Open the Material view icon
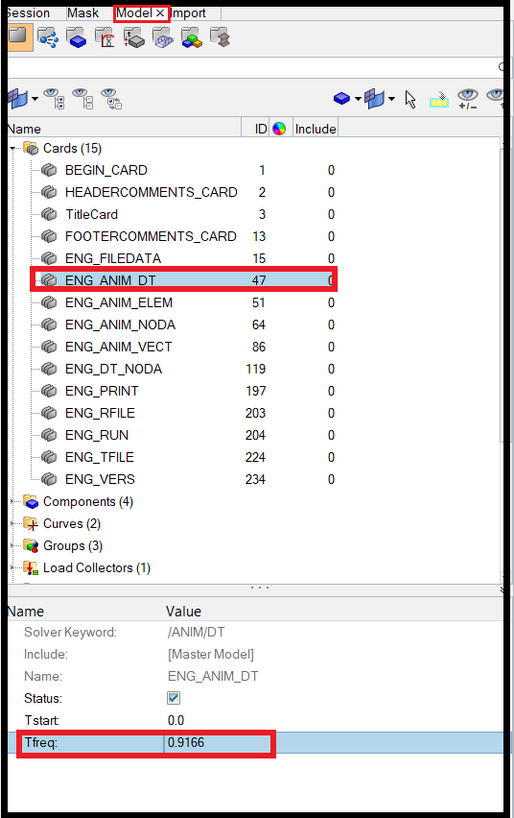 [x=105, y=38]
